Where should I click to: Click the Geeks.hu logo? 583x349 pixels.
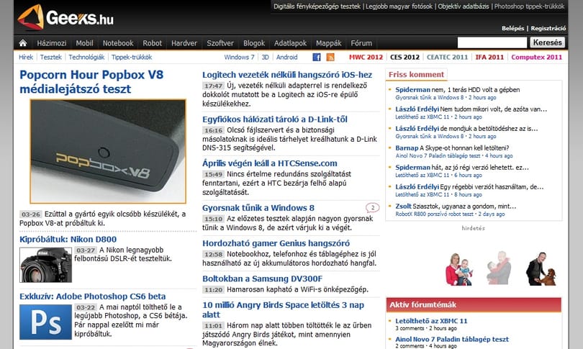pos(65,17)
